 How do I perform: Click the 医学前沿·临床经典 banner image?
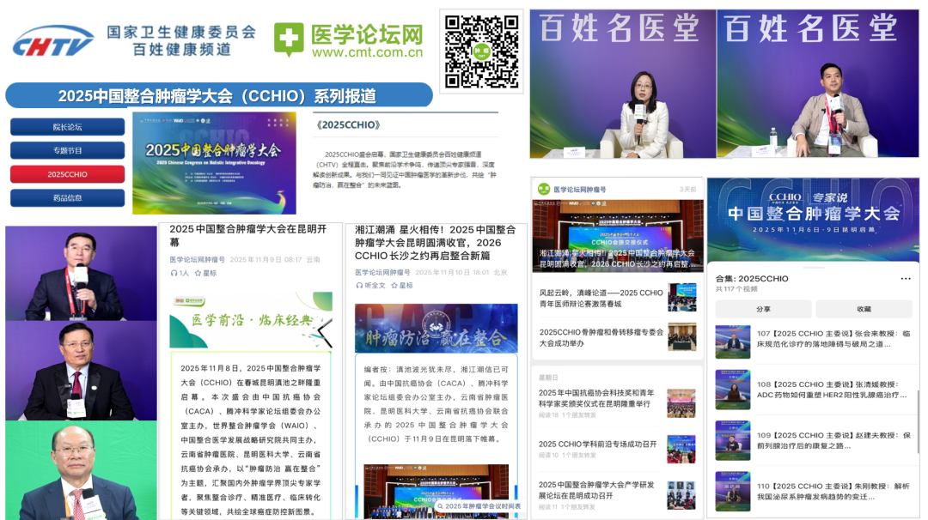click(x=251, y=320)
